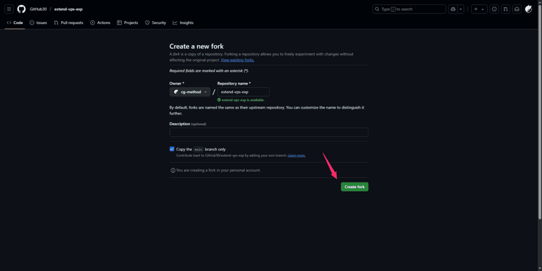The image size is (542, 271).
Task: Open the hamburger navigation menu
Action: point(9,9)
